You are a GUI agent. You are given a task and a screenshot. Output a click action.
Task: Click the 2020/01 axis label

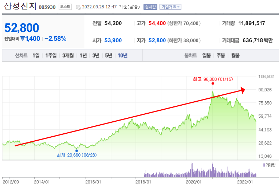coord(194,182)
